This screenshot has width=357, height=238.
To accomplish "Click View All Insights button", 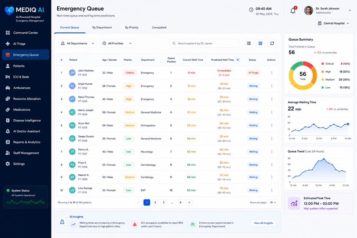I will pyautogui.click(x=264, y=223).
